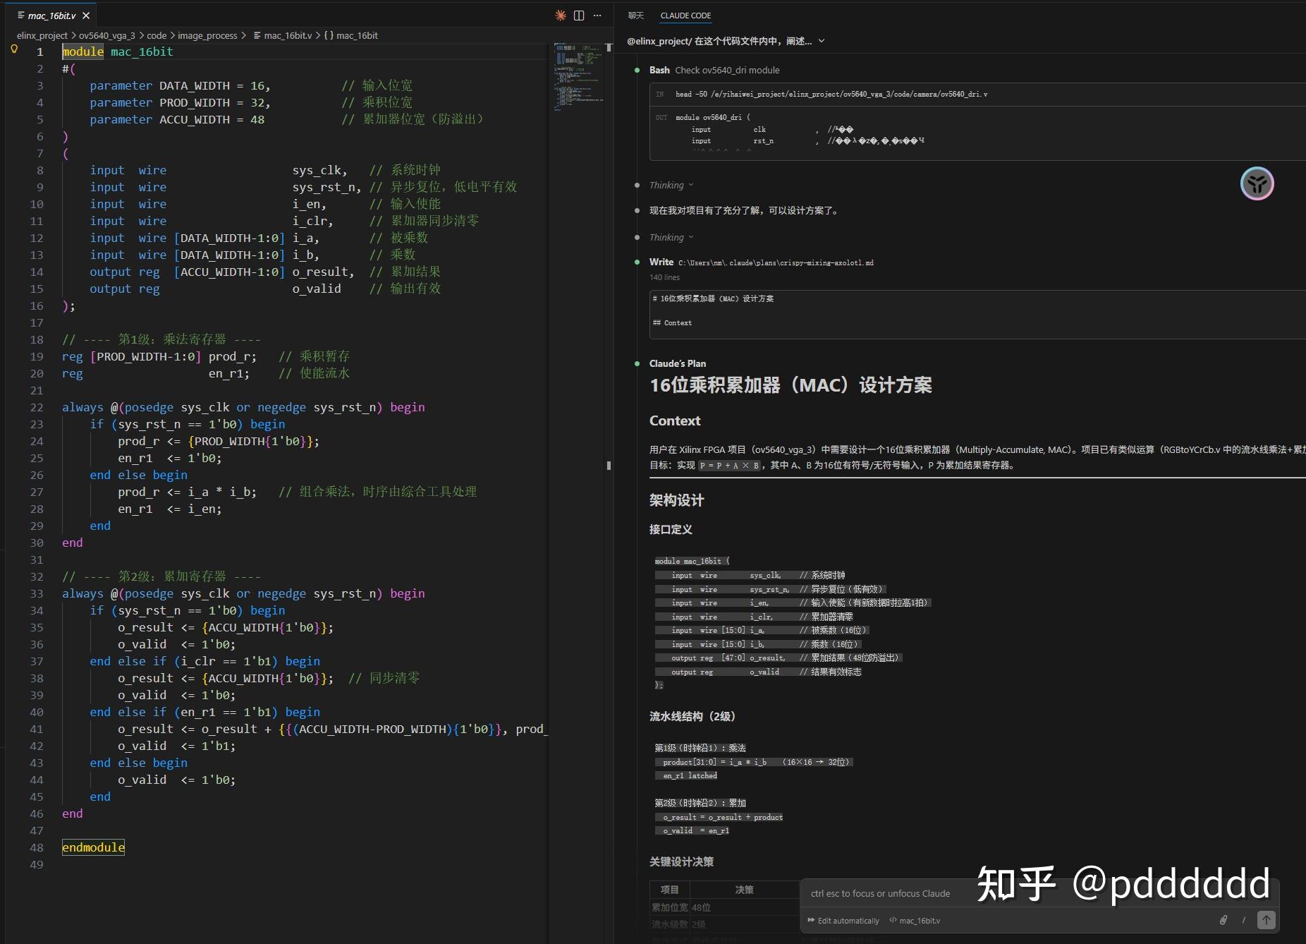The height and width of the screenshot is (944, 1306).
Task: Click the 140 lines label under Write
Action: 664,277
